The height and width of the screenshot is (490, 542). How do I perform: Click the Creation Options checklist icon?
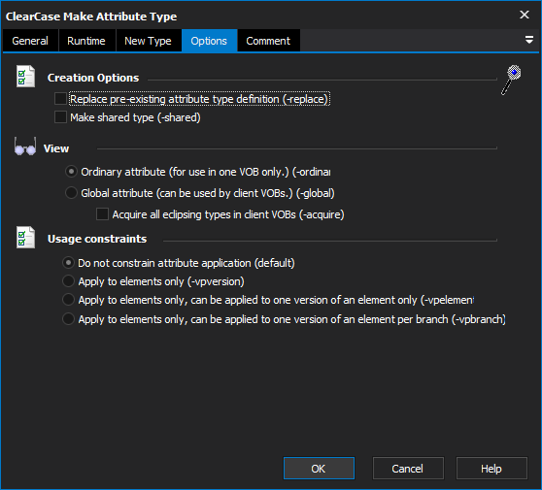point(25,77)
